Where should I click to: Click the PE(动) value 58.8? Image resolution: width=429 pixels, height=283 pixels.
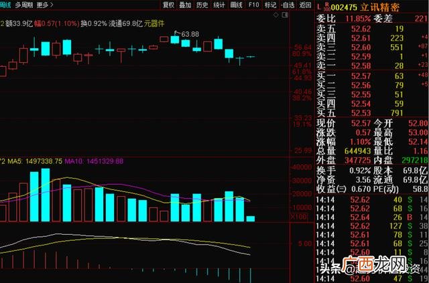click(x=421, y=189)
